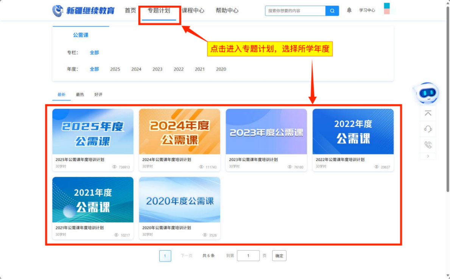Select year filter 2020
The width and height of the screenshot is (450, 279).
221,69
